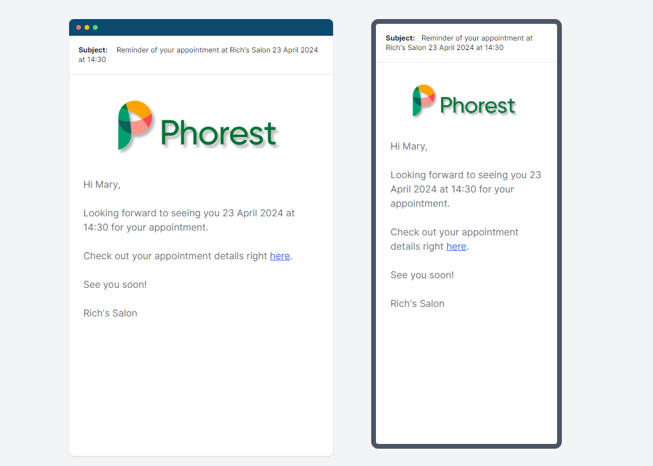Click 'Rich's Salon' signature in desktop preview
Image resolution: width=653 pixels, height=466 pixels.
point(110,313)
